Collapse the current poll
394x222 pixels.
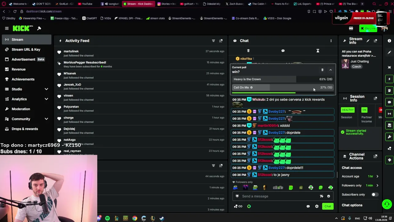(x=331, y=70)
